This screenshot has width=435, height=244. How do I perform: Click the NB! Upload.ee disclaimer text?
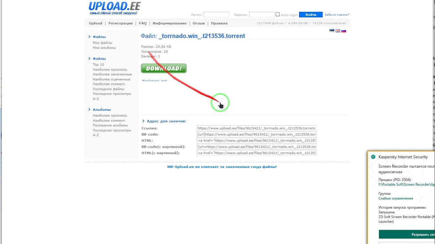[222, 167]
